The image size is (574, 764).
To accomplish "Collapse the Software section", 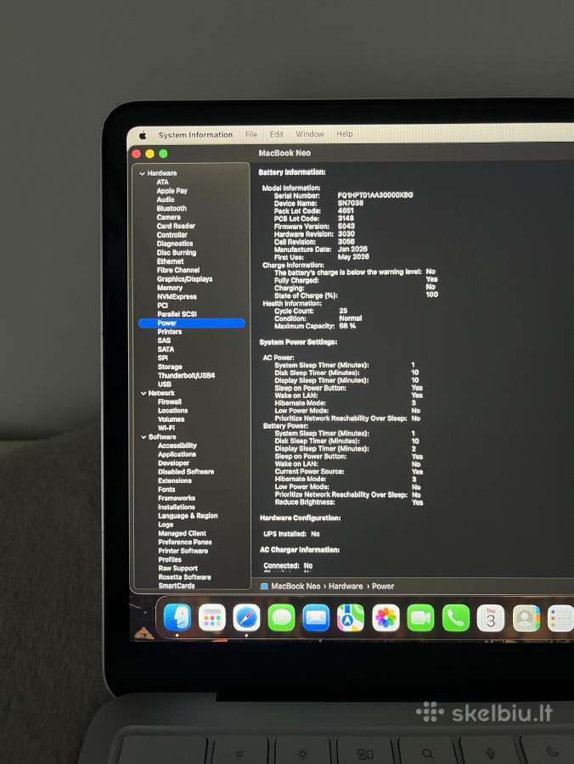I will [x=143, y=437].
